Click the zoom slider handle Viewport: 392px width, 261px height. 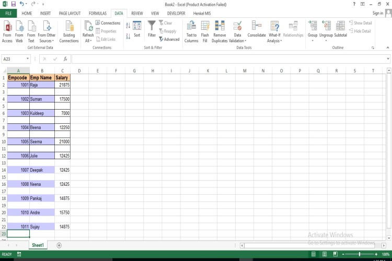click(360, 254)
